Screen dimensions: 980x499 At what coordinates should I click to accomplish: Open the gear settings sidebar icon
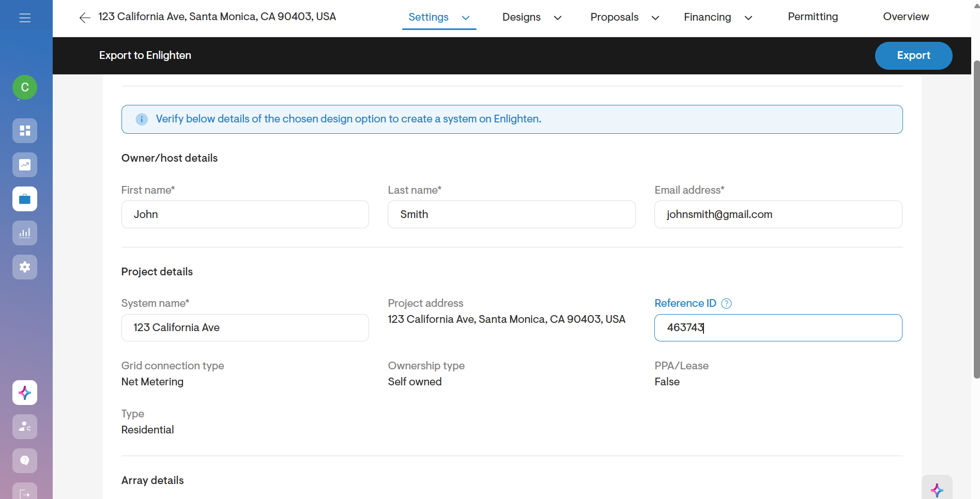25,267
